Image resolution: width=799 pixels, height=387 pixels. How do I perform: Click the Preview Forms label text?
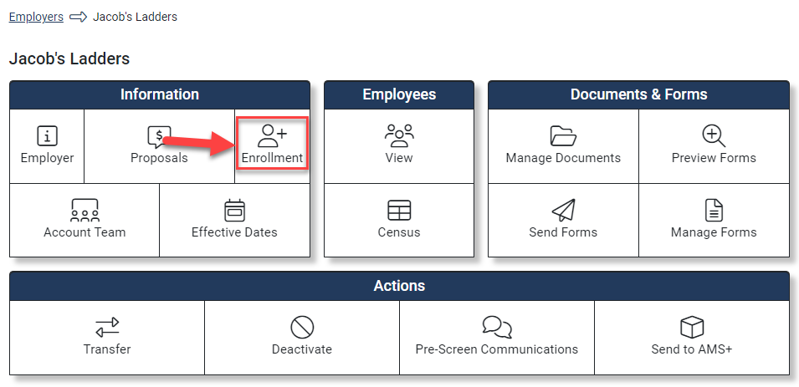(714, 158)
